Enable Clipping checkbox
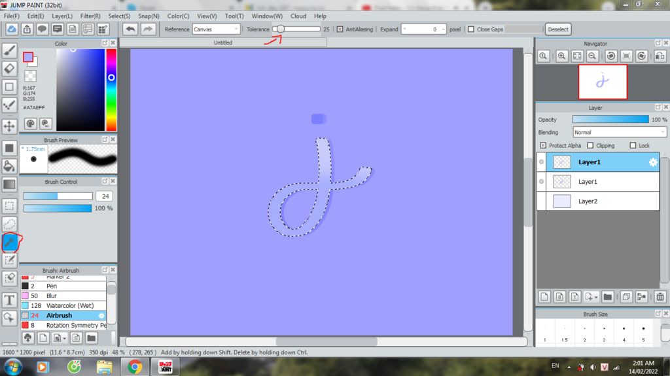Screen dimensions: 670x376 tap(590, 146)
